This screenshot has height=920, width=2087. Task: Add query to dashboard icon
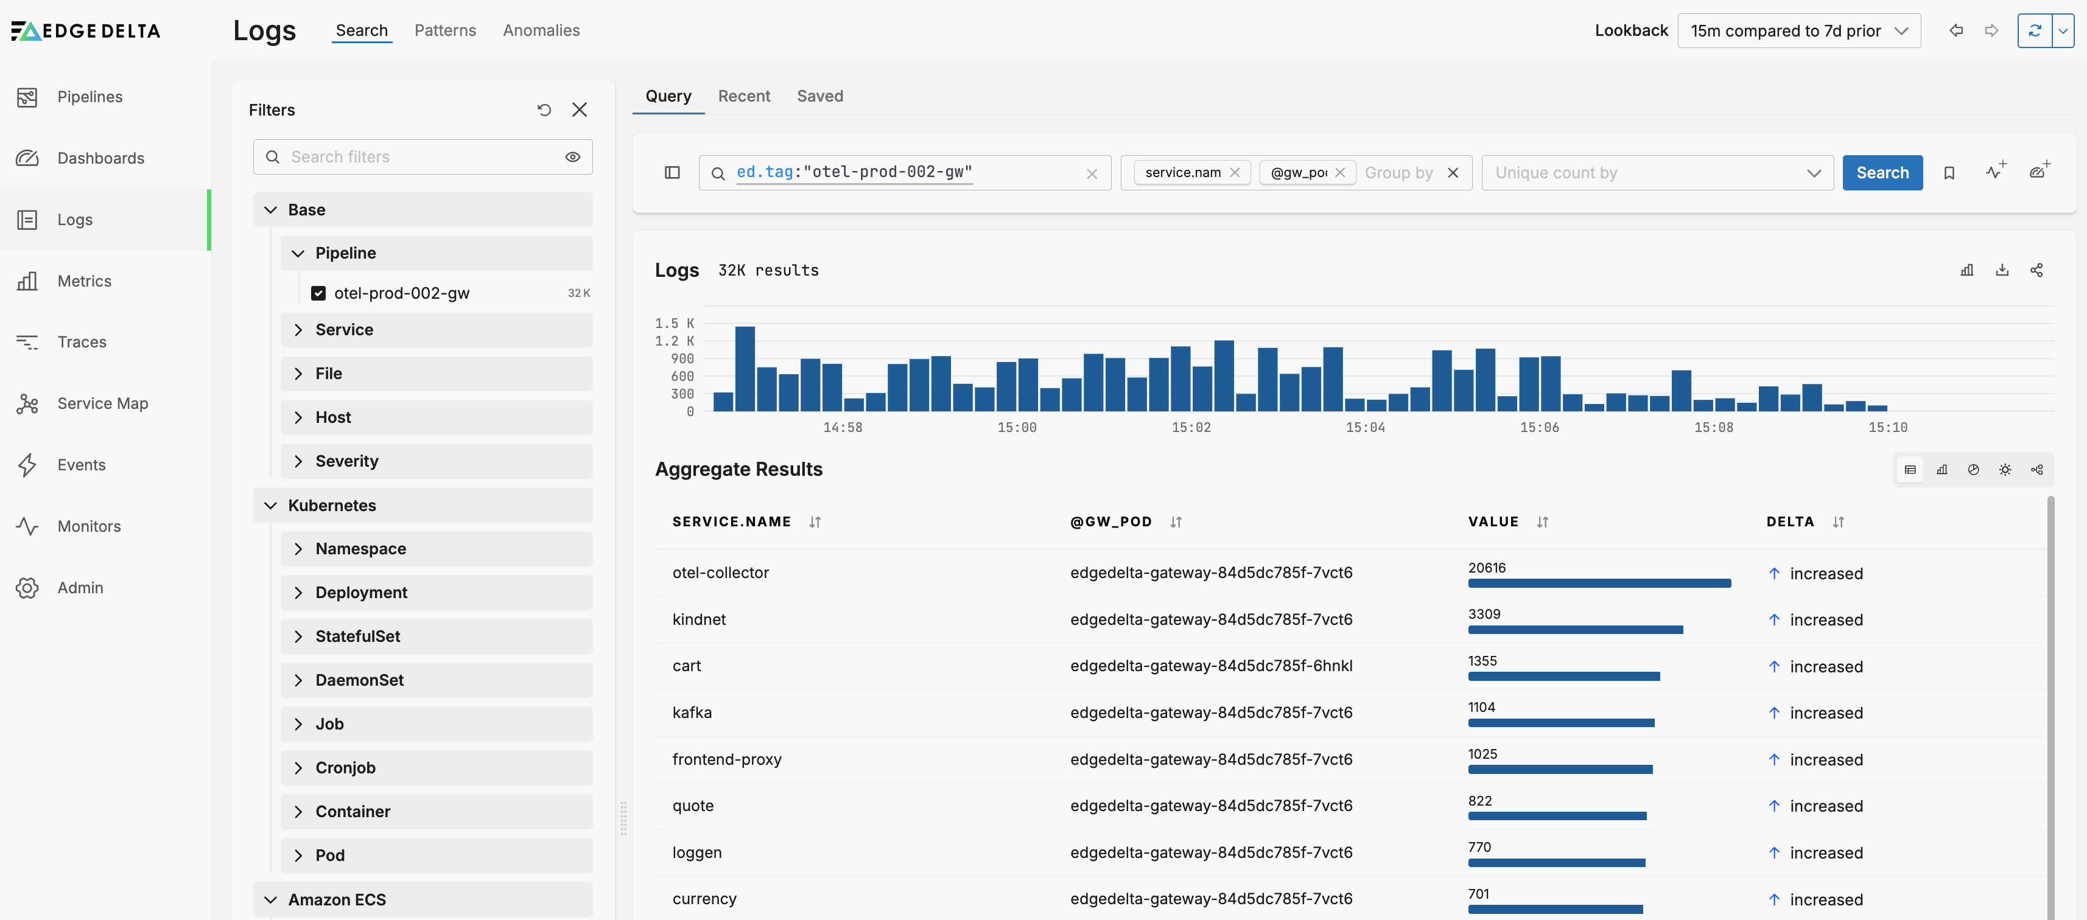(2039, 171)
